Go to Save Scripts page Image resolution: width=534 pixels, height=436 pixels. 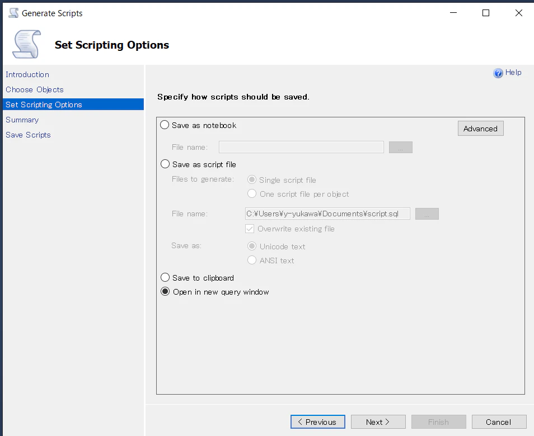pos(28,135)
